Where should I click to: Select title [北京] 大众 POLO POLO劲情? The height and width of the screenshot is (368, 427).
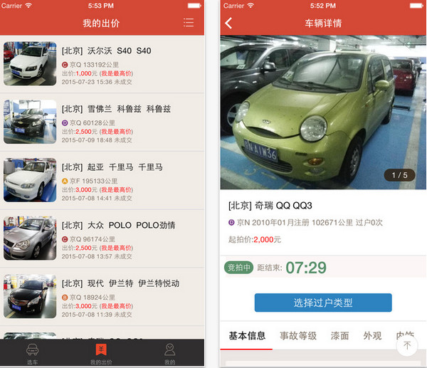pyautogui.click(x=118, y=225)
